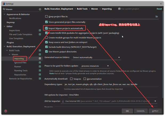
Task: Select Repositories under Maven
Action: point(20,75)
